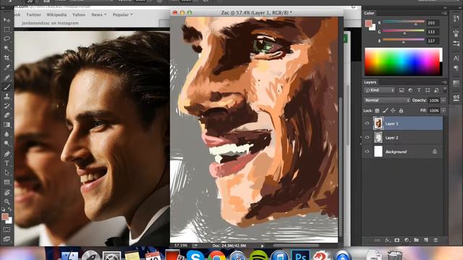Select the Blur tool
463x260 pixels.
point(7,134)
